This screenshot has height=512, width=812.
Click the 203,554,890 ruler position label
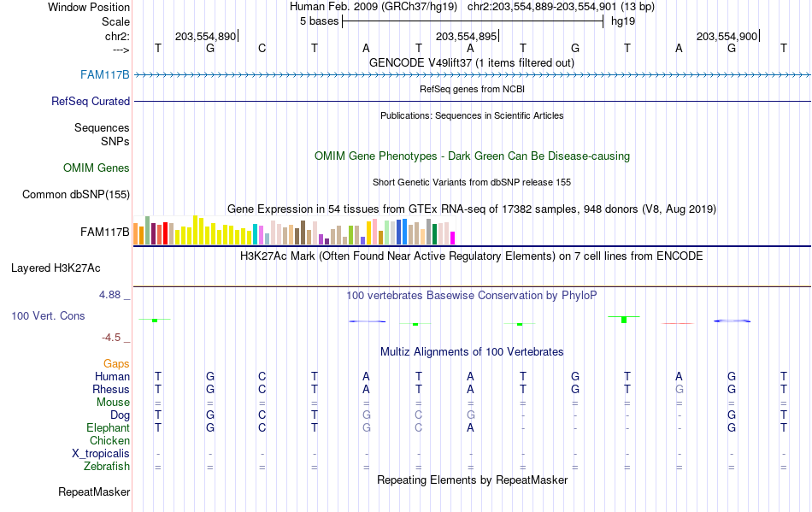click(x=205, y=37)
